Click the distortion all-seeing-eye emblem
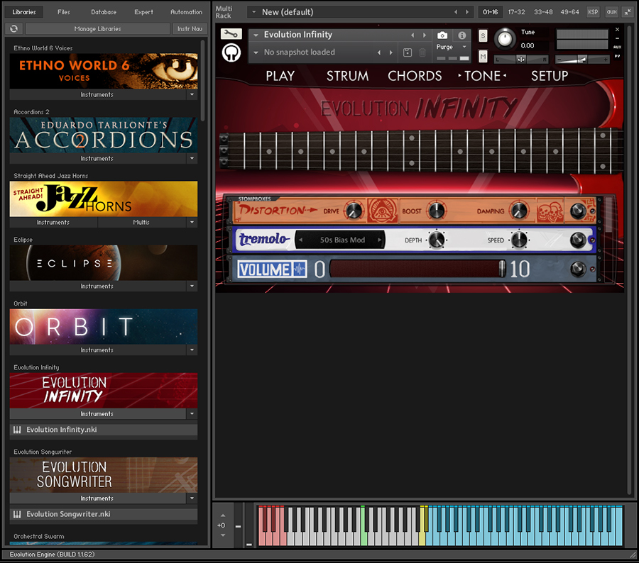This screenshot has width=639, height=563. coord(383,211)
